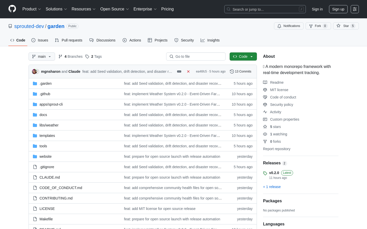Click the website folder icon
Viewport: 367px width, 229px height.
pyautogui.click(x=35, y=156)
